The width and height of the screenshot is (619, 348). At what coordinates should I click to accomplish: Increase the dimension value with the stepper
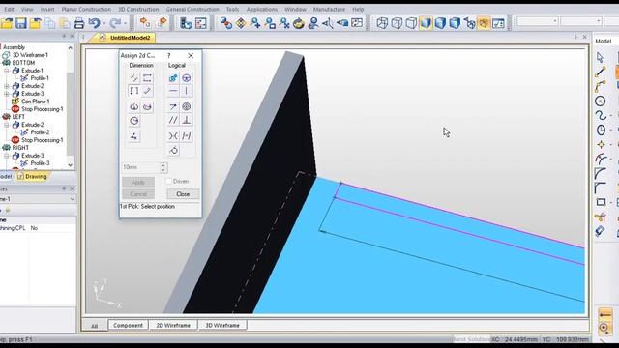163,165
